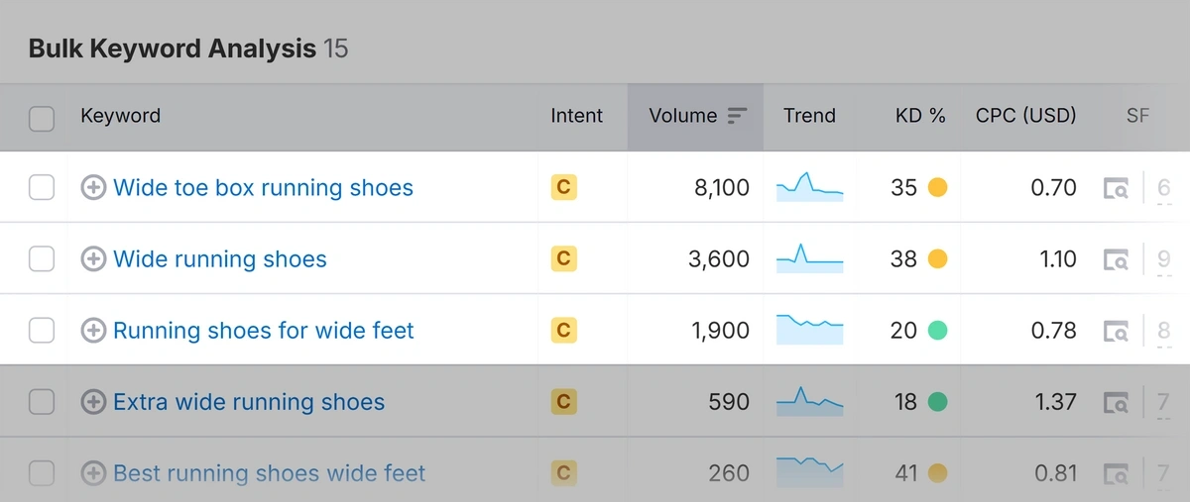
Task: Click the Bulk Keyword Analysis heading
Action: click(x=173, y=49)
